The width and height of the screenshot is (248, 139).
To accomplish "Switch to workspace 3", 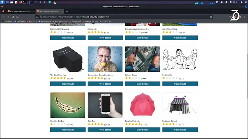I will [40, 2].
